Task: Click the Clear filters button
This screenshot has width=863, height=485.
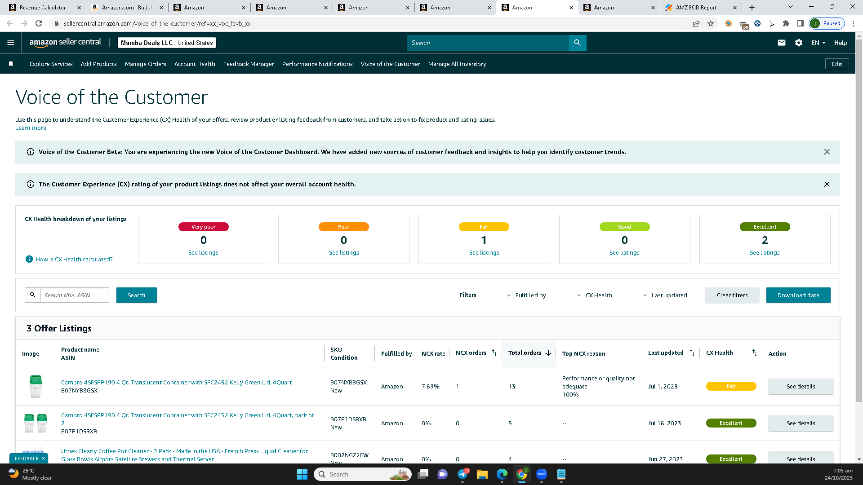Action: (732, 295)
